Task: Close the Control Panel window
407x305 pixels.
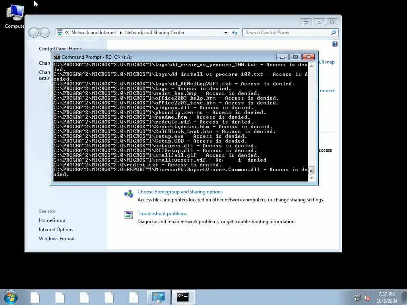Action: (x=332, y=22)
